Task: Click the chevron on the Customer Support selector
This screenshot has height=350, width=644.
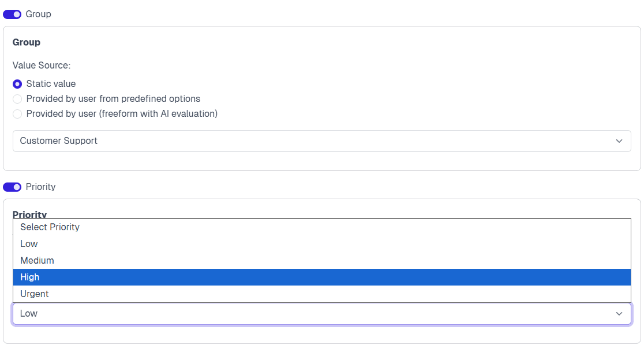Action: click(x=619, y=140)
